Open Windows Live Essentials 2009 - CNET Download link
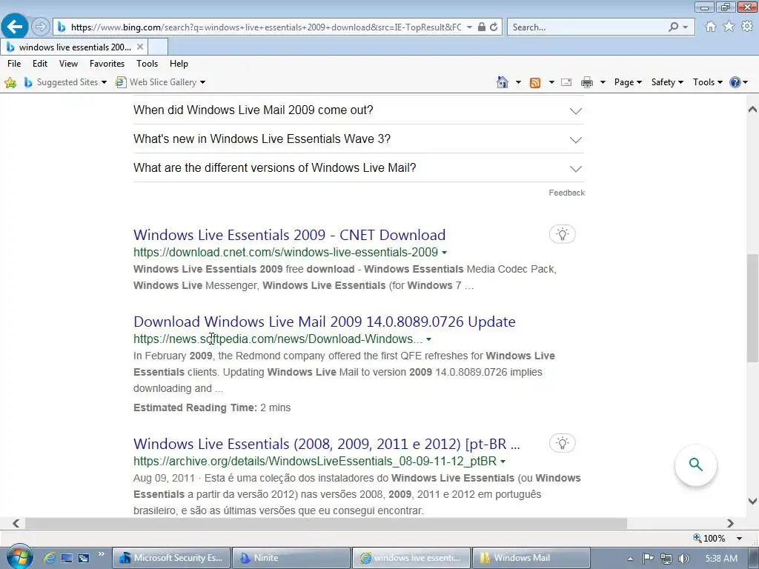Screen dimensions: 759x569 tap(290, 235)
